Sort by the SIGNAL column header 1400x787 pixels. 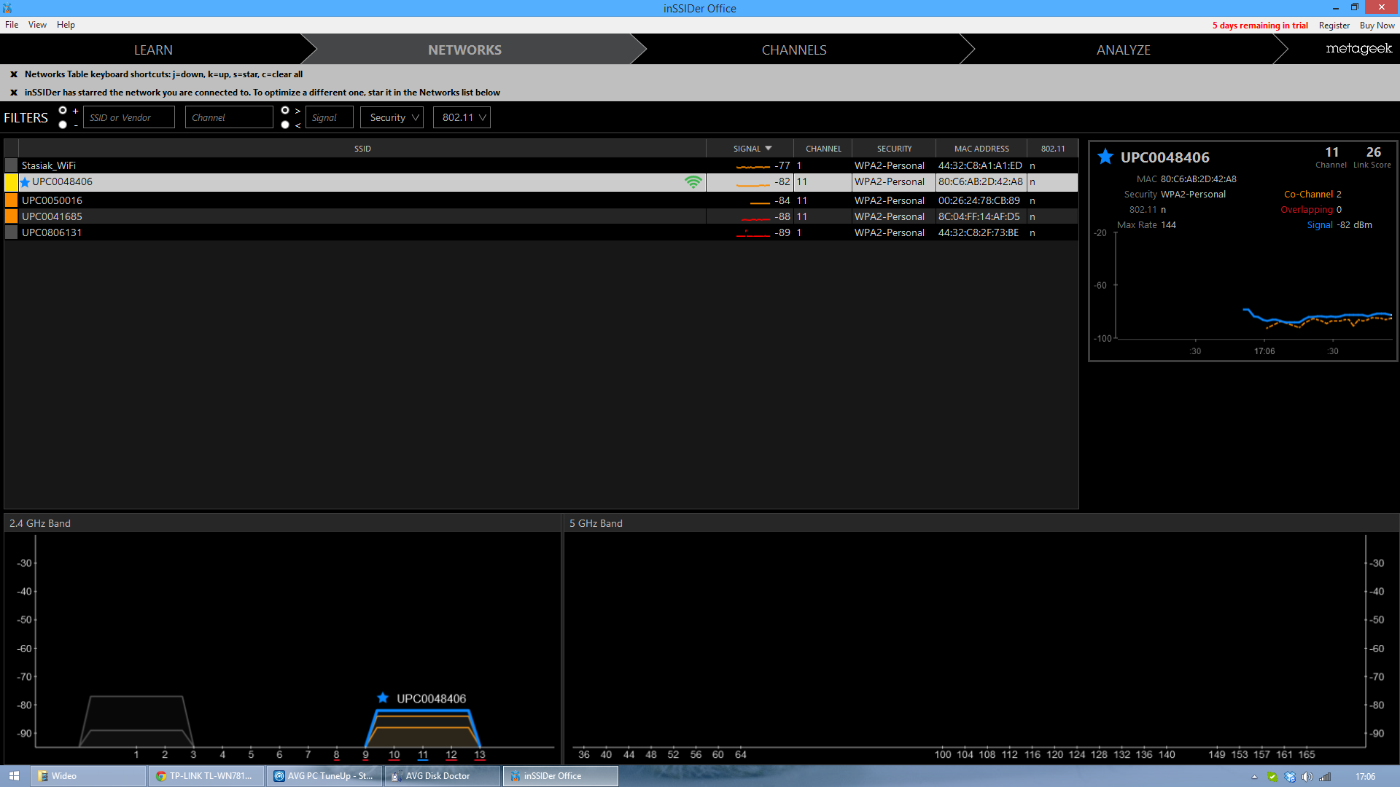point(750,149)
